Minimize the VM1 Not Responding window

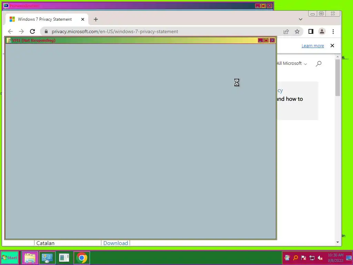point(260,40)
